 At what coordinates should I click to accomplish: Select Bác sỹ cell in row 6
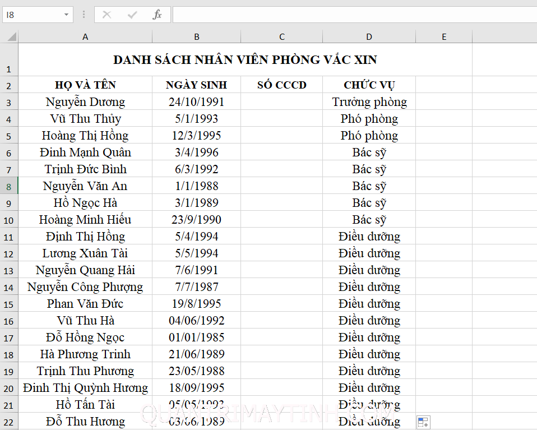tap(369, 152)
